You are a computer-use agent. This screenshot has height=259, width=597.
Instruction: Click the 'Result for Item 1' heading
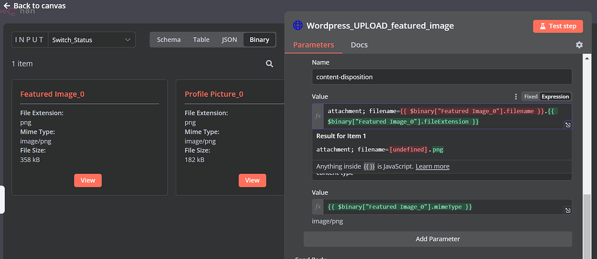pyautogui.click(x=341, y=136)
